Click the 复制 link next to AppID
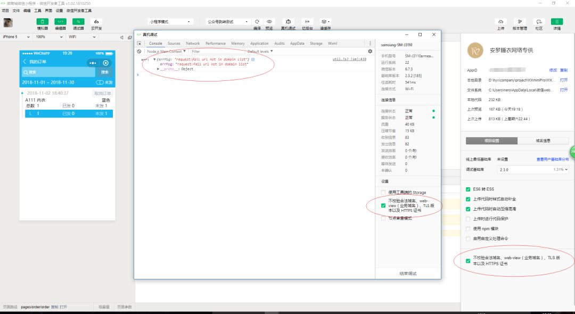This screenshot has width=575, height=314. [x=564, y=70]
